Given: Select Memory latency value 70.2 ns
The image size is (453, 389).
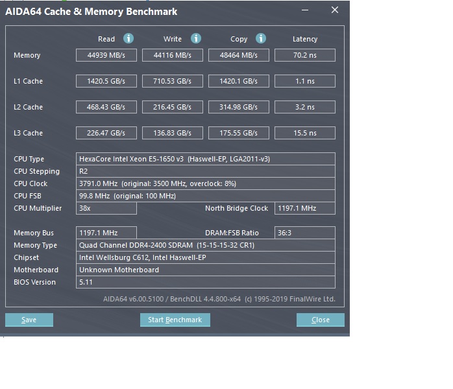Looking at the screenshot, I should coord(305,55).
